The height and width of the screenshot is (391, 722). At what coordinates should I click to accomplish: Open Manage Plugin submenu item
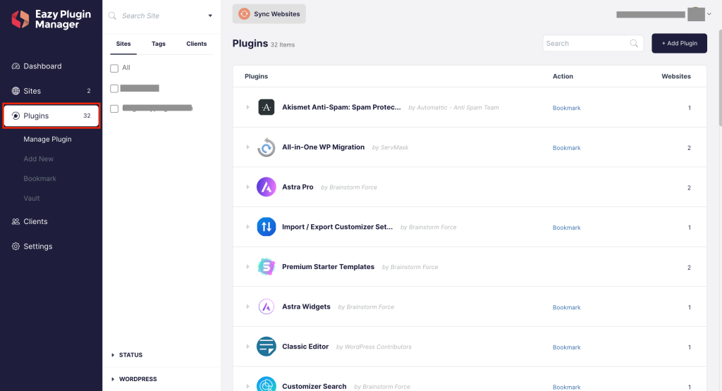pos(47,139)
